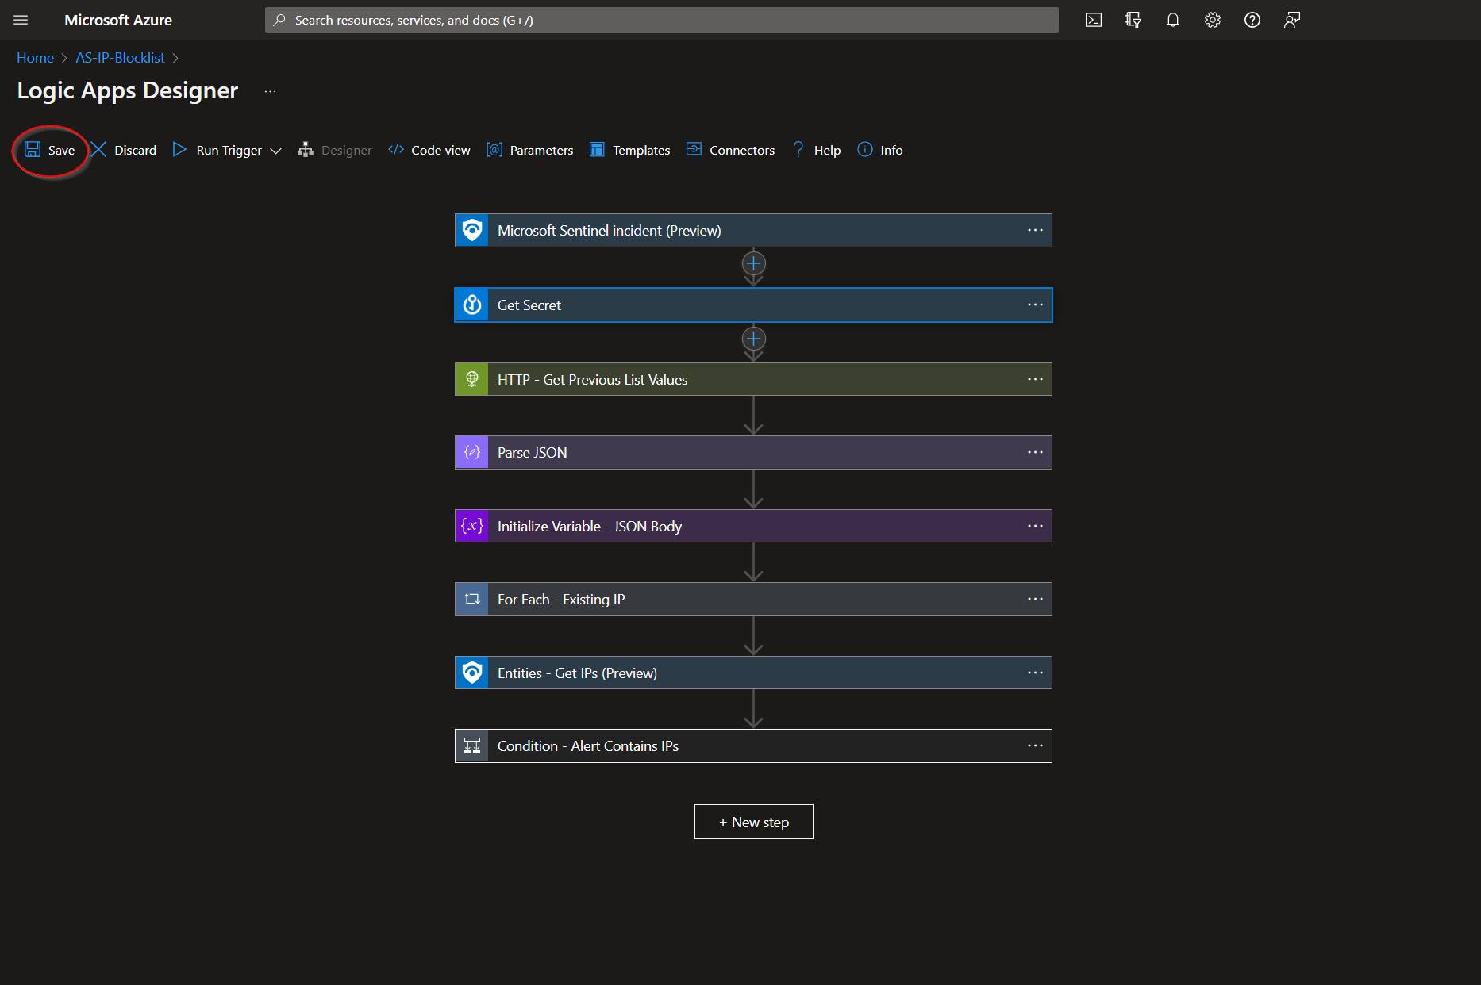Click the Parse JSON braces icon
1481x985 pixels.
[x=472, y=452]
